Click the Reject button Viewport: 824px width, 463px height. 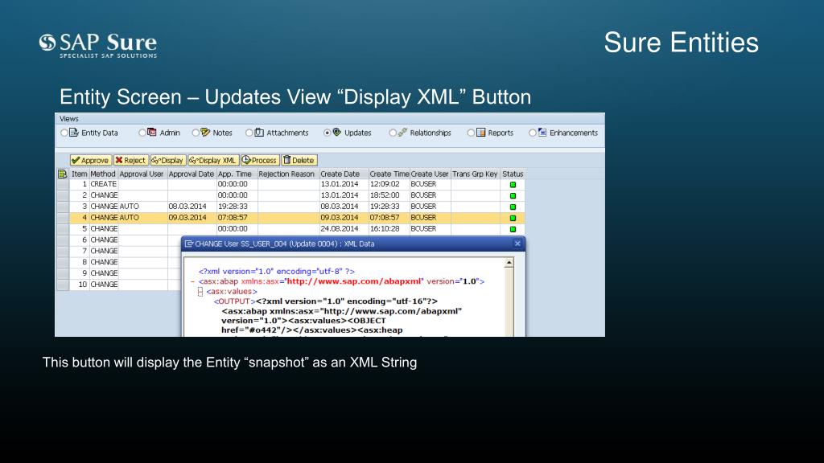131,160
